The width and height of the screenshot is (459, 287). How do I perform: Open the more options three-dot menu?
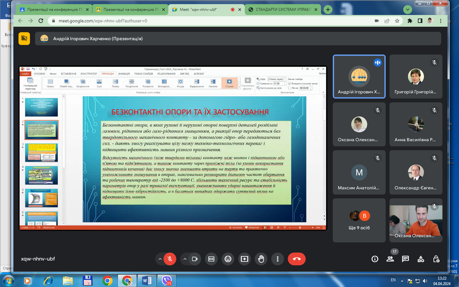click(278, 259)
